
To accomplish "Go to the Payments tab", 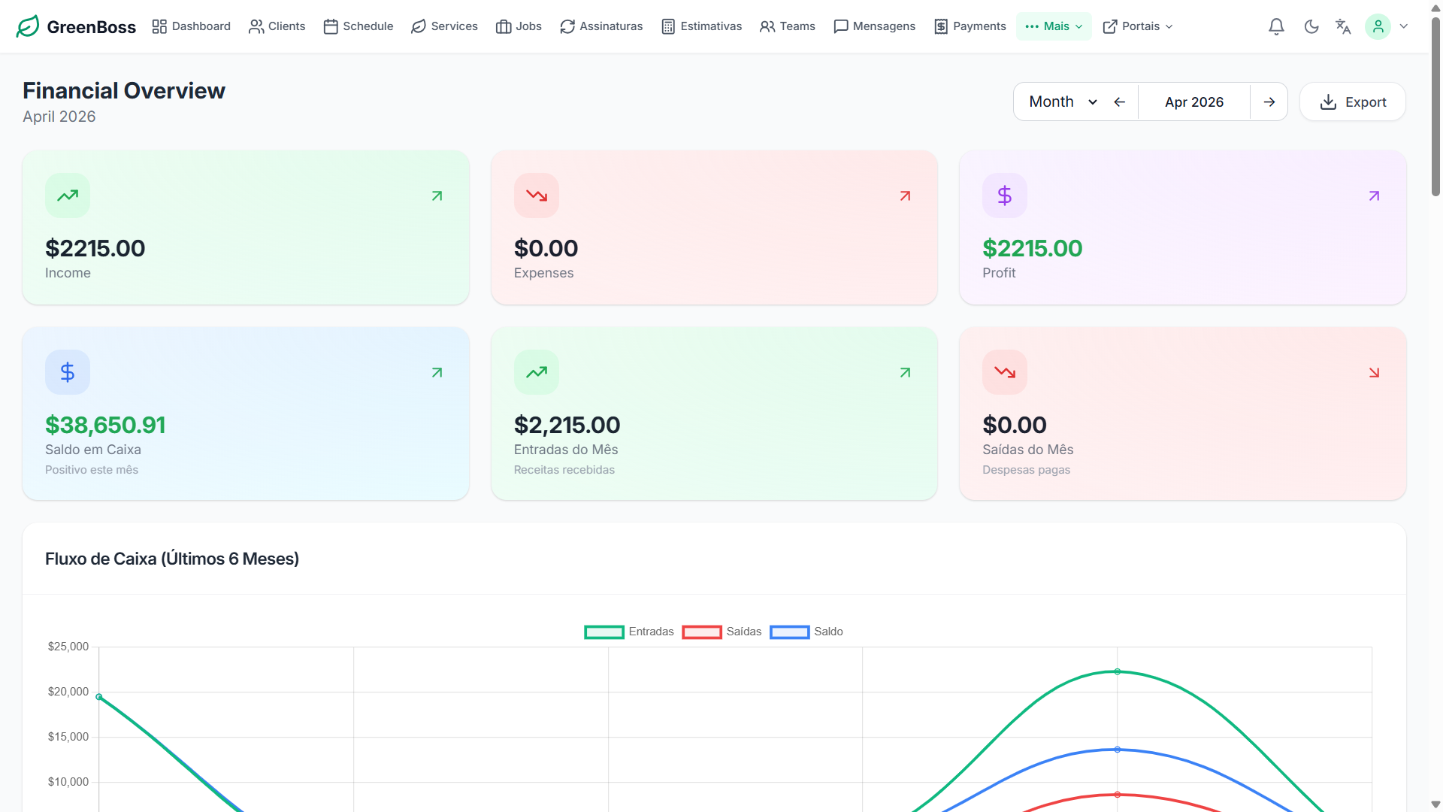I will 970,26.
